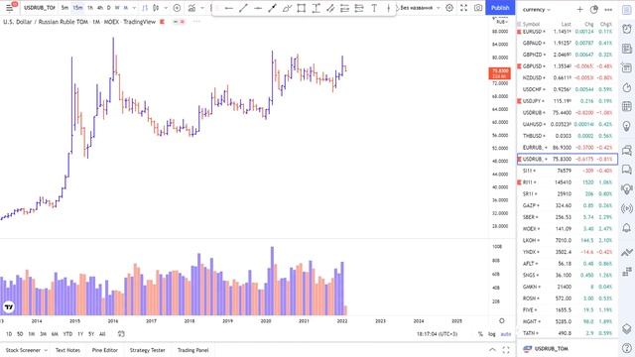Screen dimensions: 635x357
Task: Open the main hamburger menu
Action: click(x=9, y=8)
